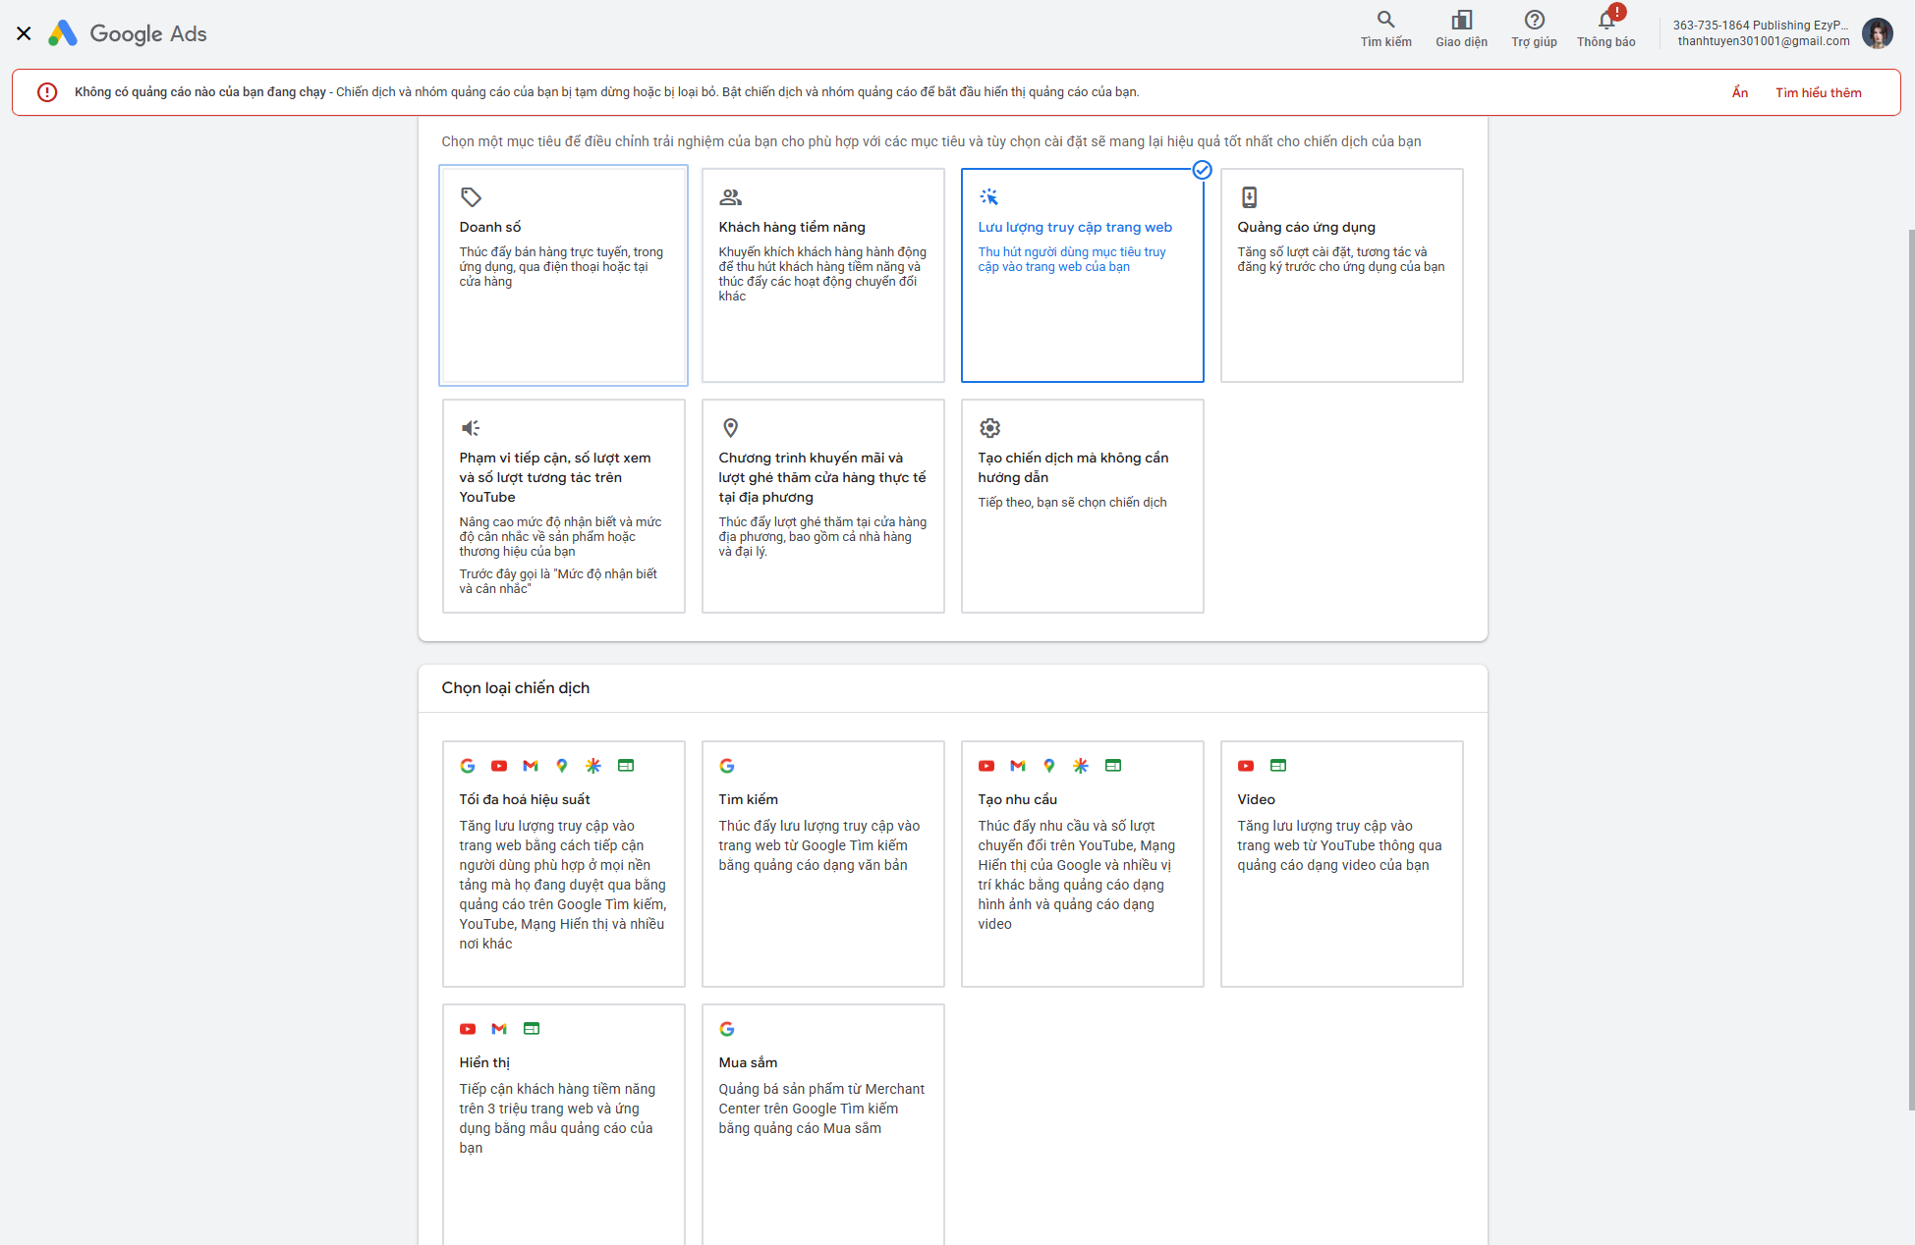1915x1245 pixels.
Task: Hide the alert banner with Ẩn
Action: click(x=1740, y=92)
